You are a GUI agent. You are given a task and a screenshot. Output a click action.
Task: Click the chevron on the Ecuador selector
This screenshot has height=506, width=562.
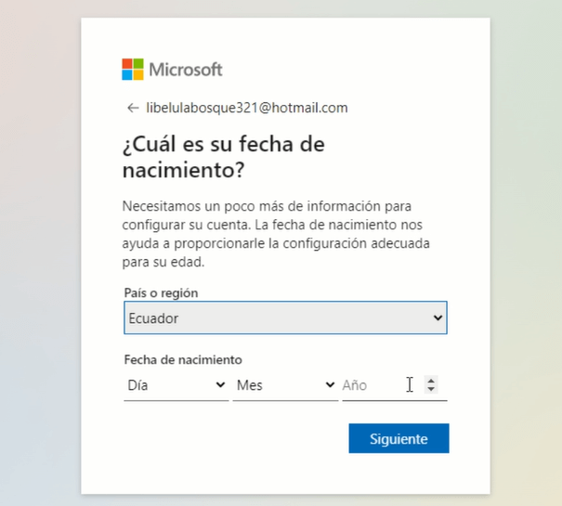pyautogui.click(x=438, y=318)
